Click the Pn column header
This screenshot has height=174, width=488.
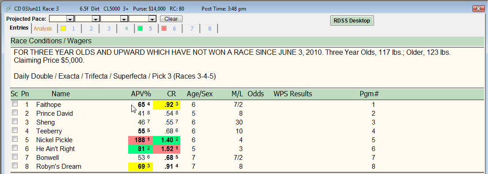click(25, 94)
